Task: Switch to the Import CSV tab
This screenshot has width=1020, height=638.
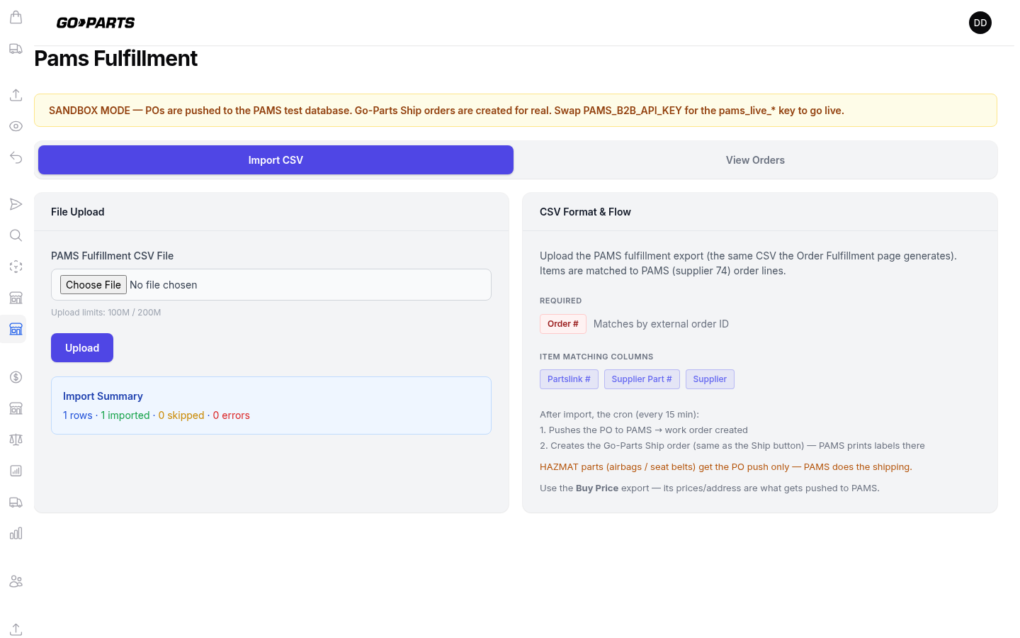Action: 276,160
